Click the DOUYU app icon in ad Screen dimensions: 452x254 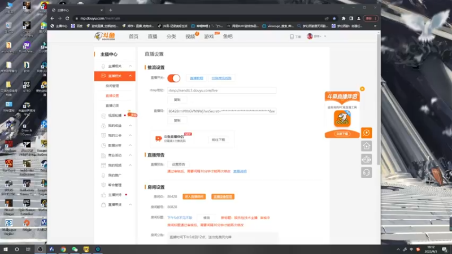coord(342,119)
